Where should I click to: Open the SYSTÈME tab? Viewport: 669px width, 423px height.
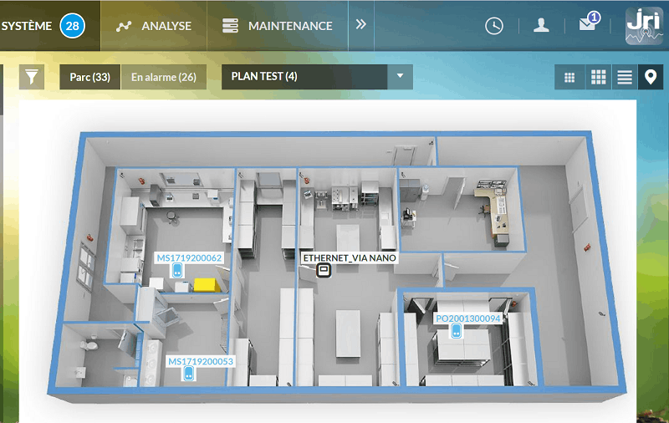[x=50, y=26]
